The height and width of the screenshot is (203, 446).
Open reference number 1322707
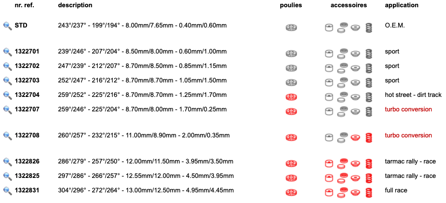27,109
